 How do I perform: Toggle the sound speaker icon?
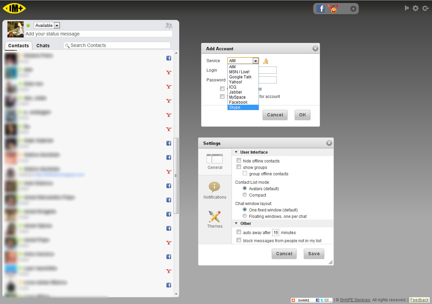(407, 8)
